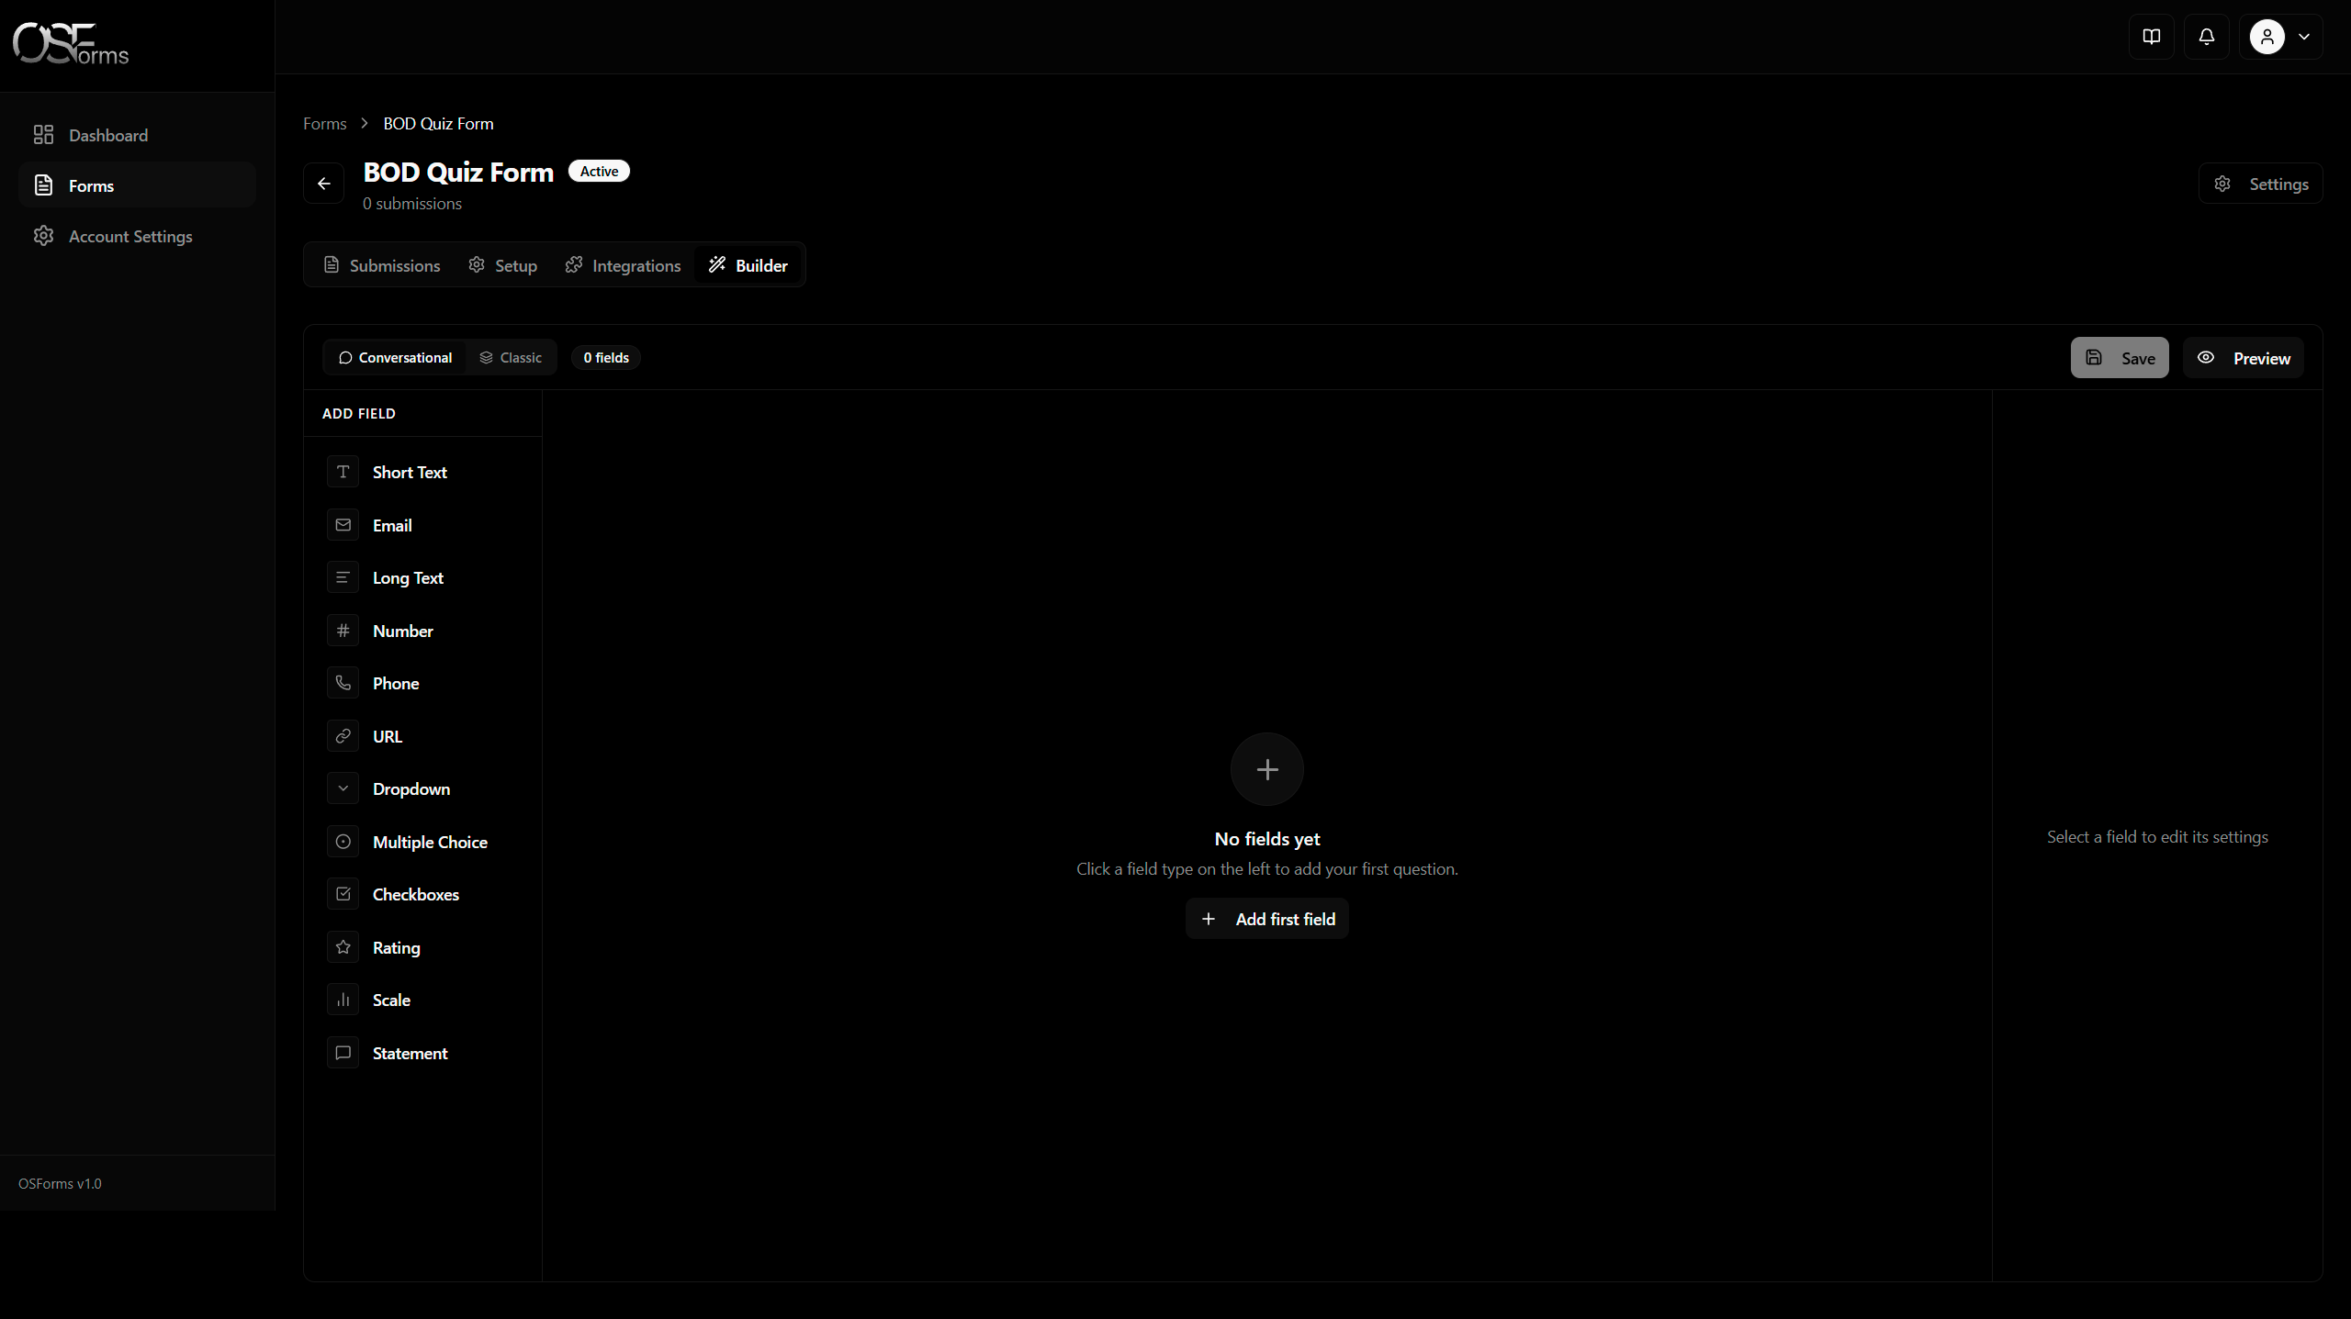The height and width of the screenshot is (1319, 2351).
Task: Add an Email field using its envelope icon
Action: click(343, 524)
